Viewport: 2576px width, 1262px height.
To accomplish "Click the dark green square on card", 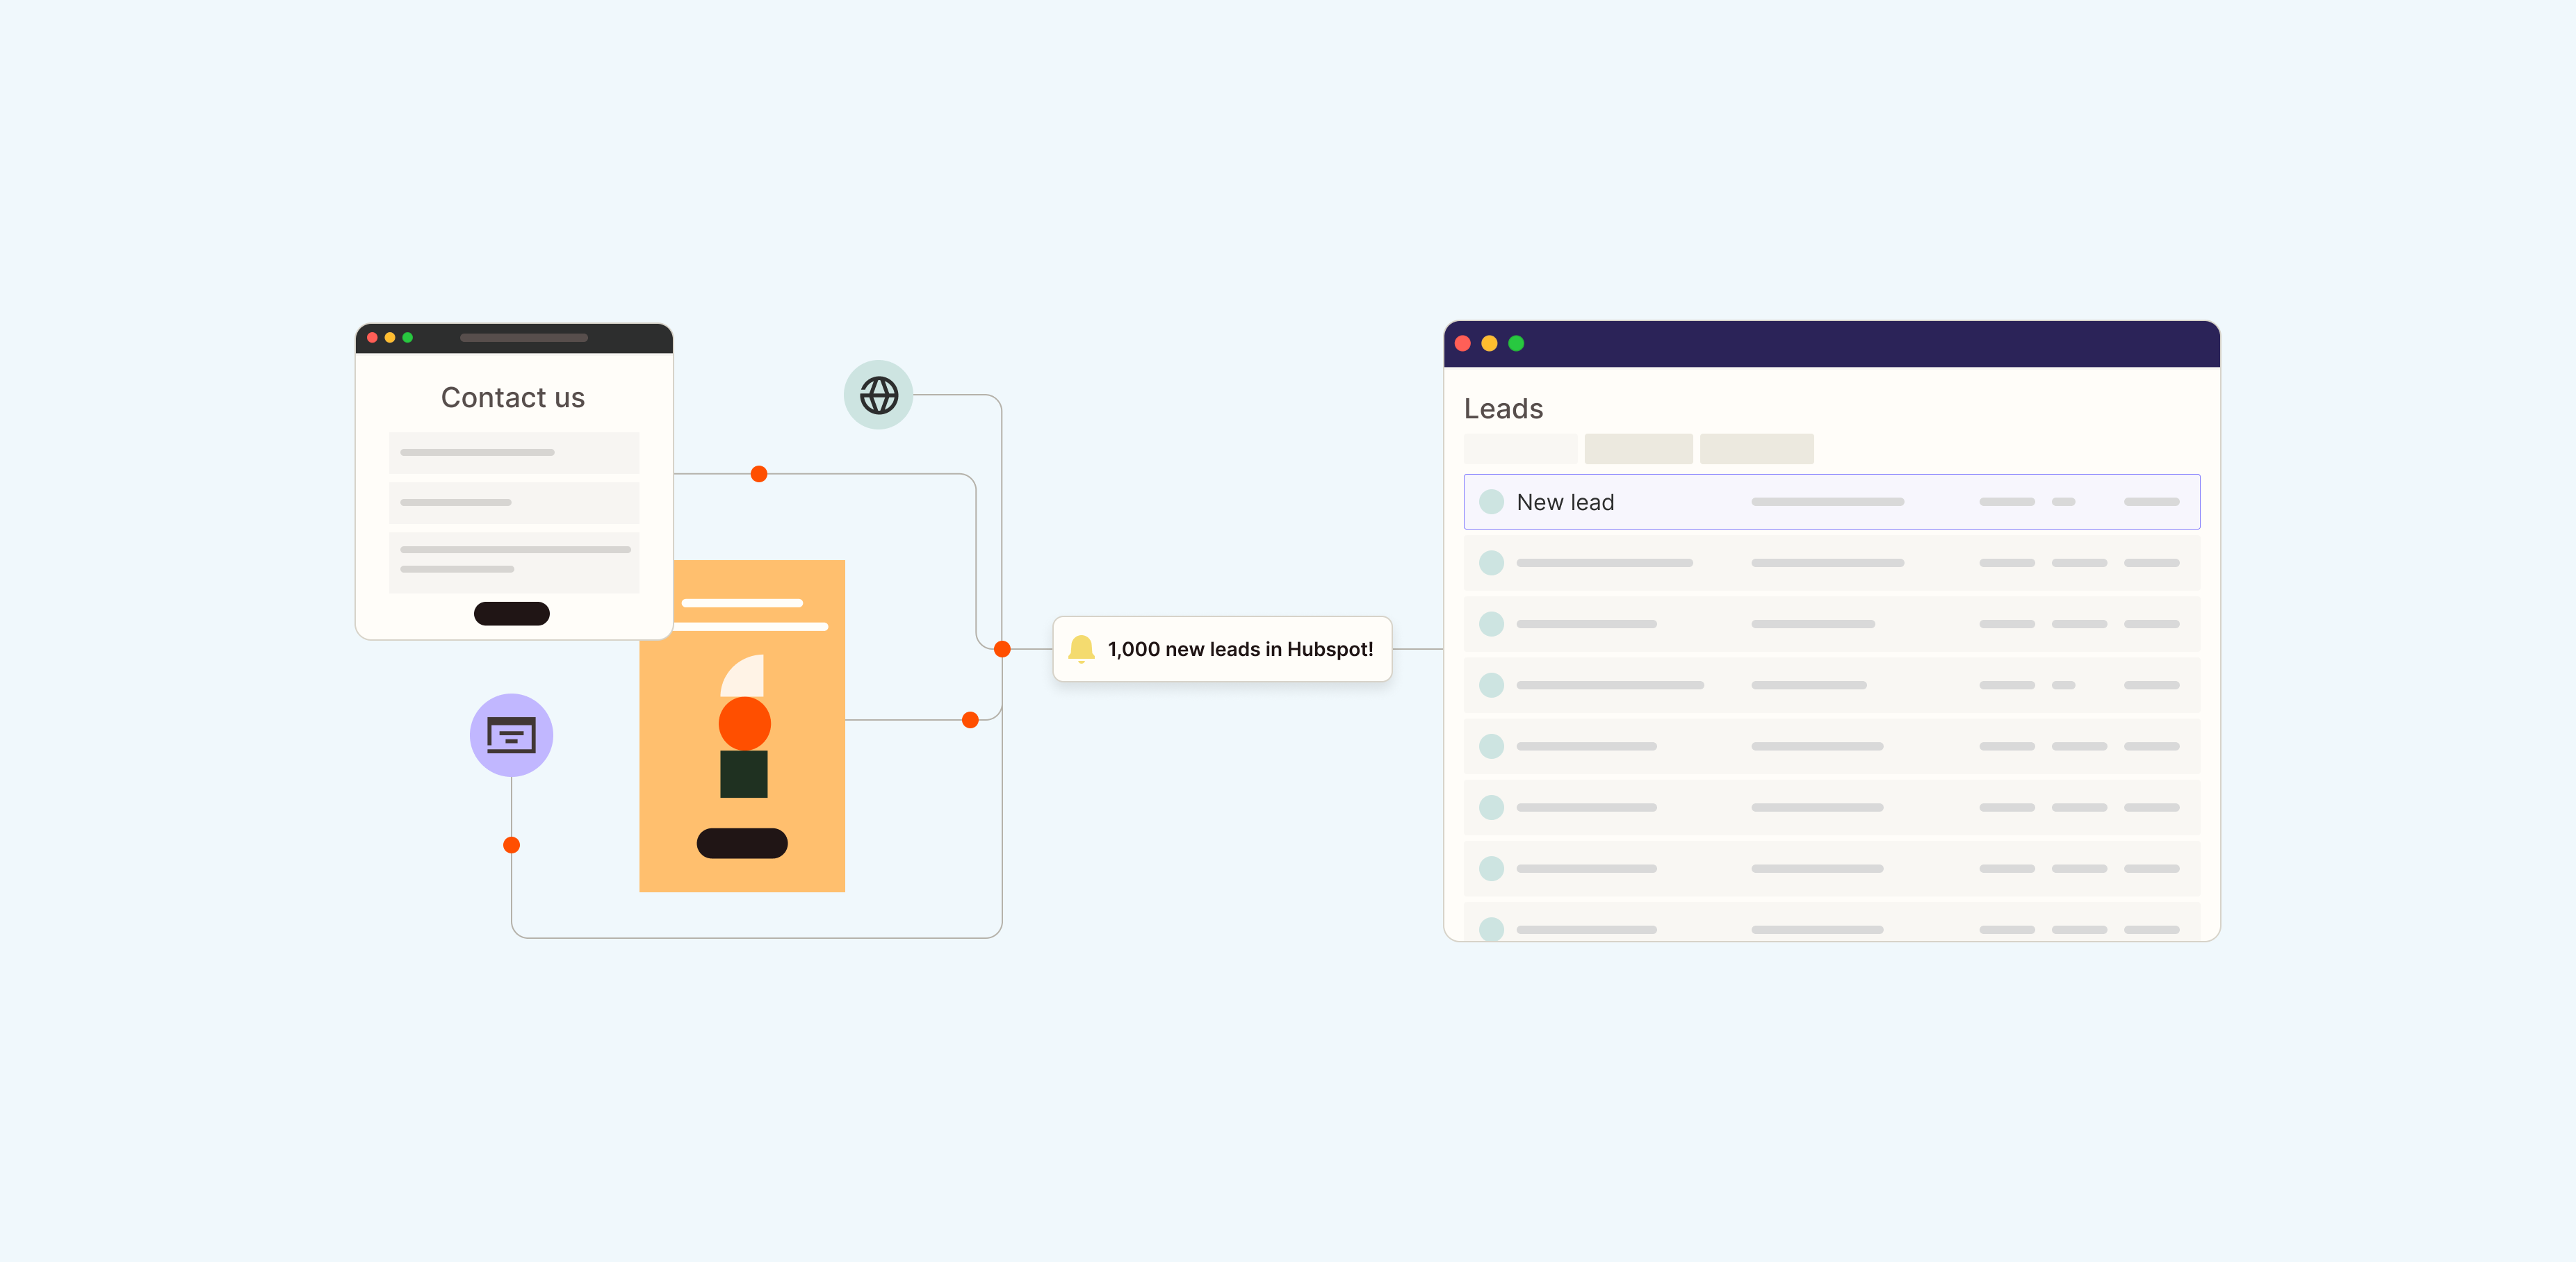I will (743, 774).
